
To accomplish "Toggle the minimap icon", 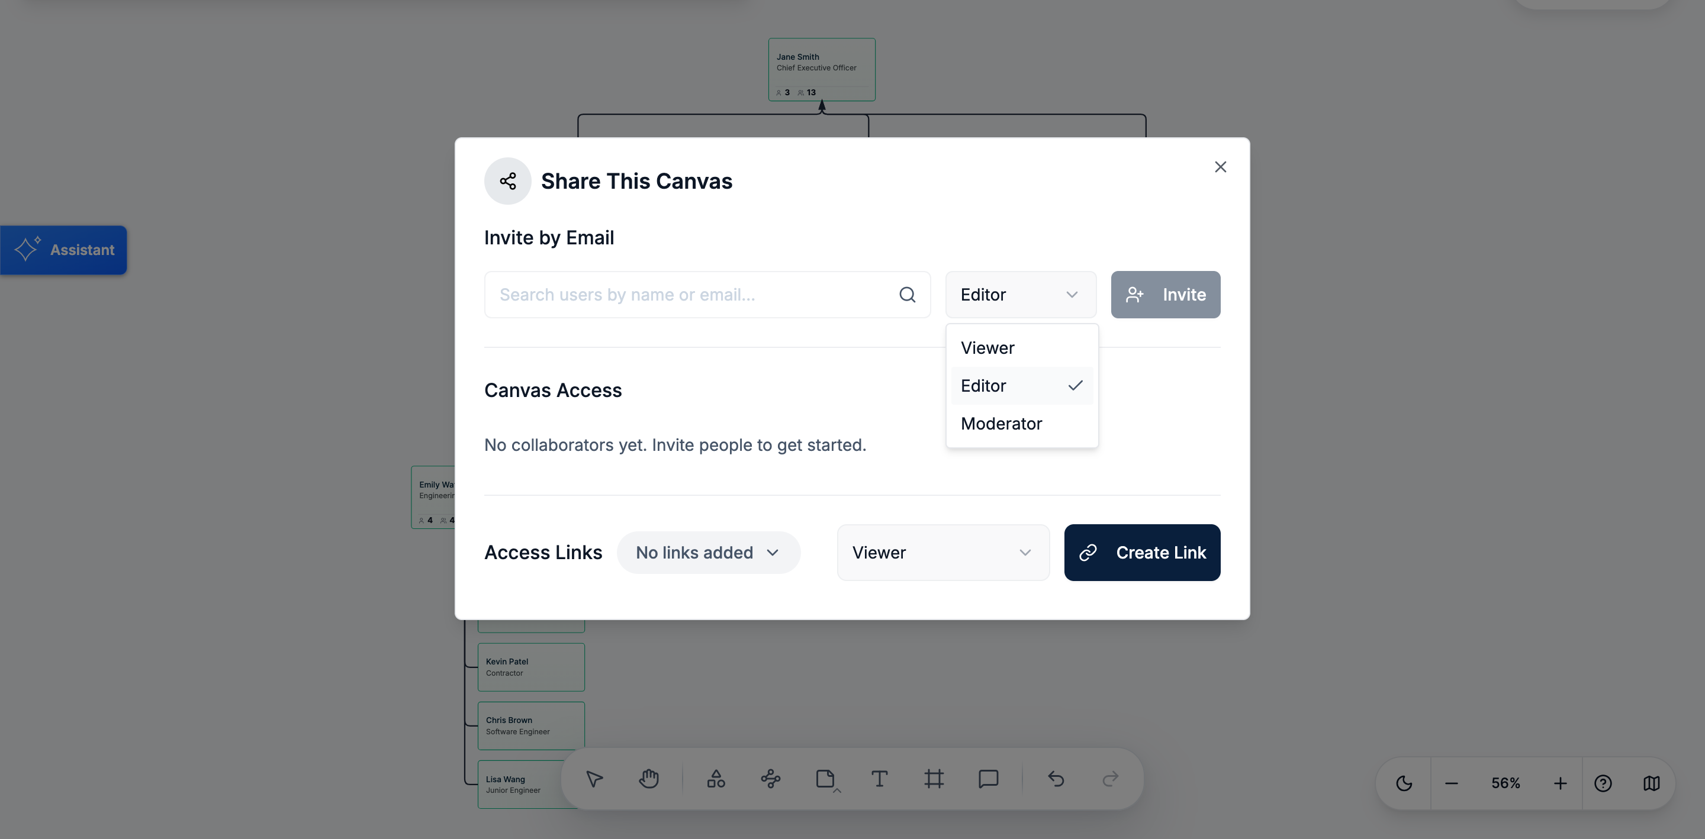I will 1651,783.
